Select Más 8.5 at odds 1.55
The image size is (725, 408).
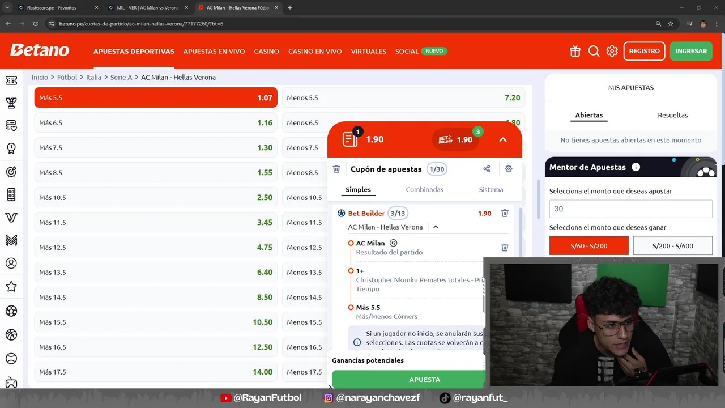tap(156, 172)
